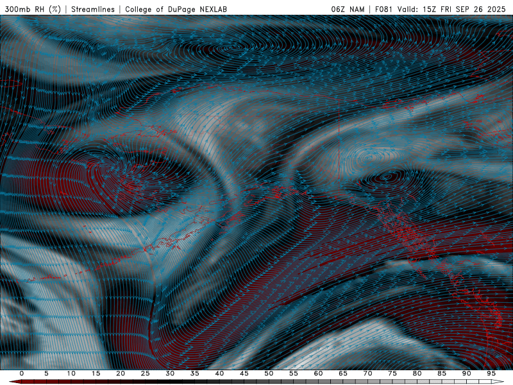
Task: Click the "90" tick label on color scale
Action: click(466, 373)
